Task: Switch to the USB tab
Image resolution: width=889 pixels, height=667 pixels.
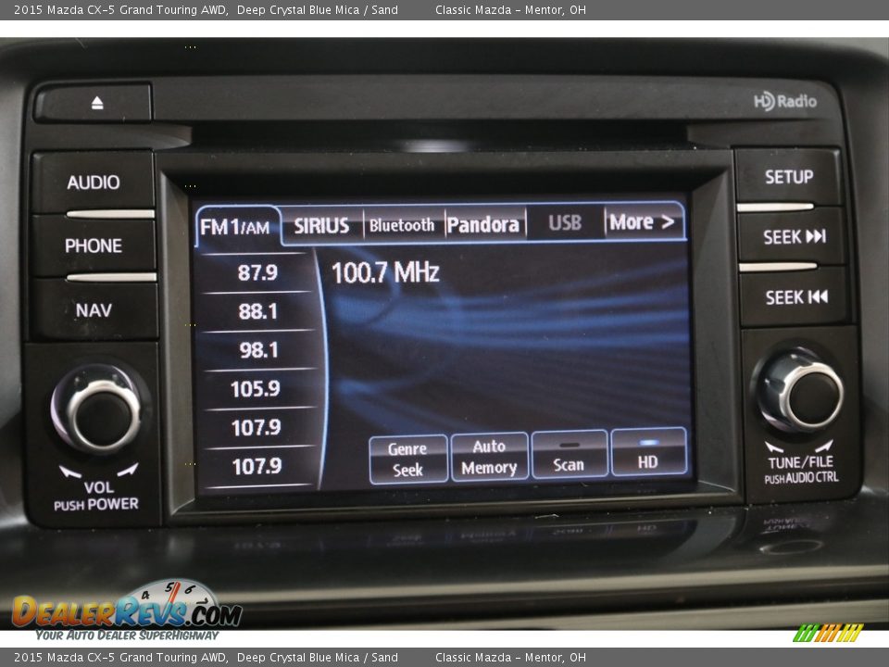Action: pyautogui.click(x=565, y=222)
